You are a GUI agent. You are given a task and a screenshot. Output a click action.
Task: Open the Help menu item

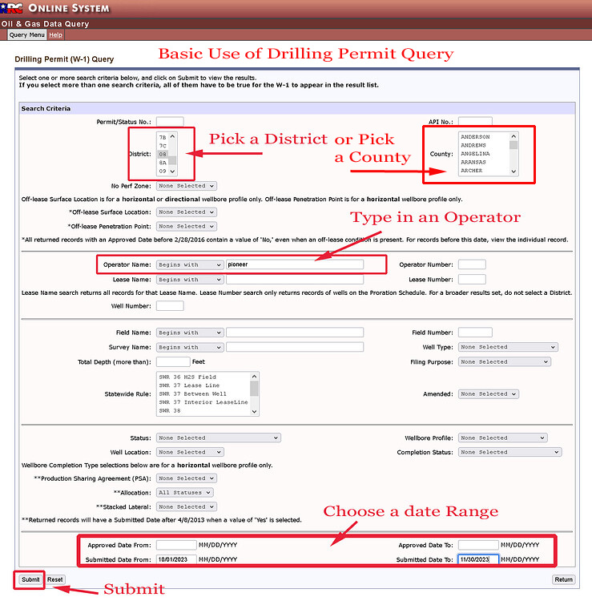(55, 35)
